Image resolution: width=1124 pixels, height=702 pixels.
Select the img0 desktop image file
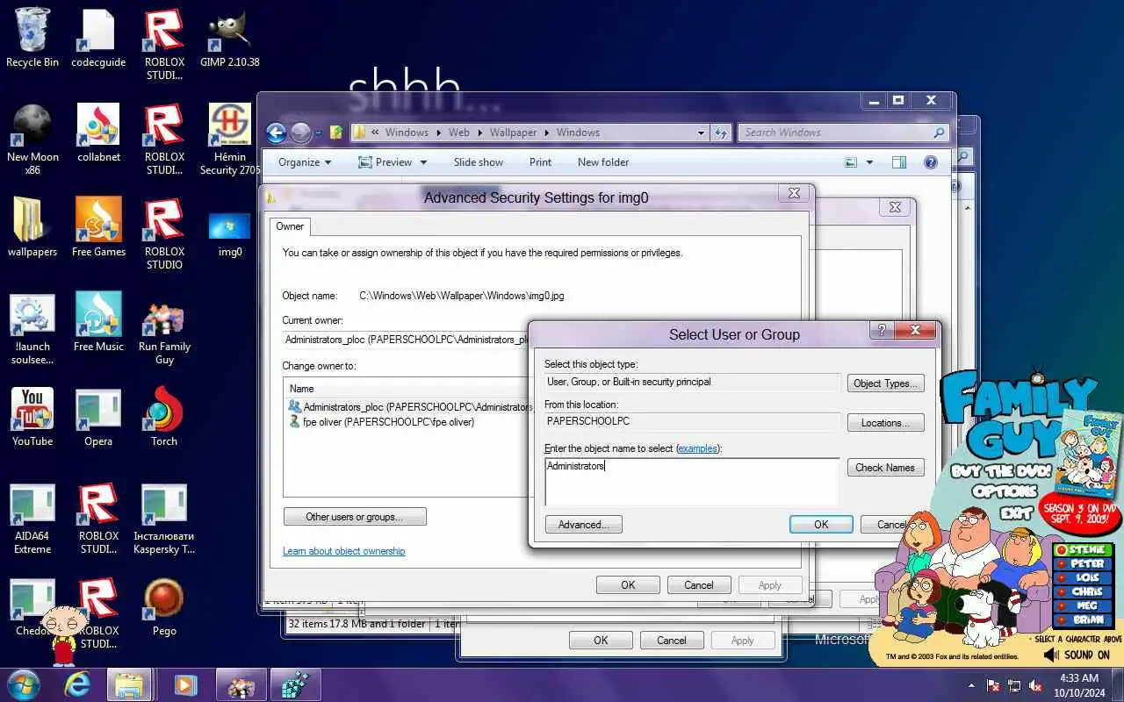230,233
